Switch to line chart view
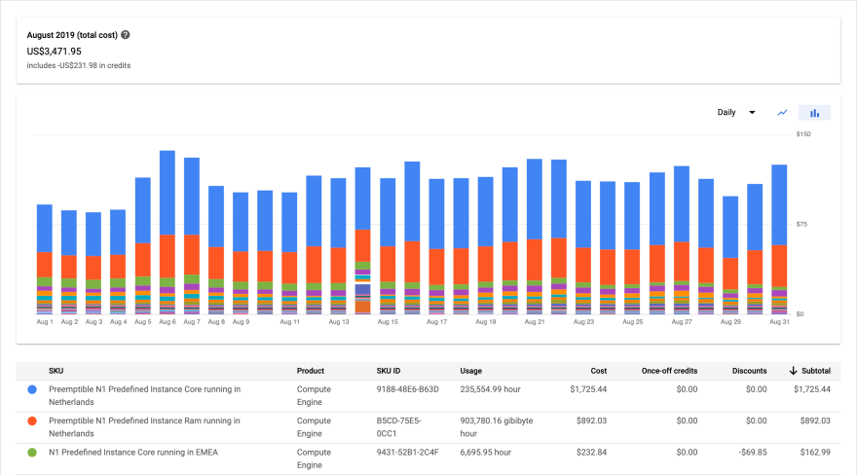 (782, 113)
